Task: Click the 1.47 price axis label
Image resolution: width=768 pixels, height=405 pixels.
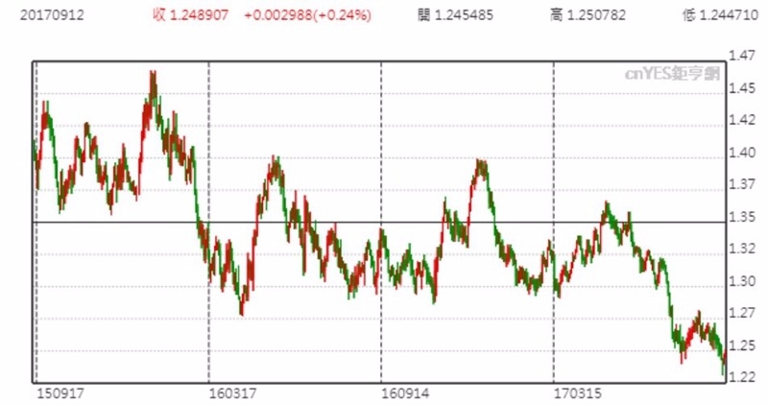Action: click(742, 56)
